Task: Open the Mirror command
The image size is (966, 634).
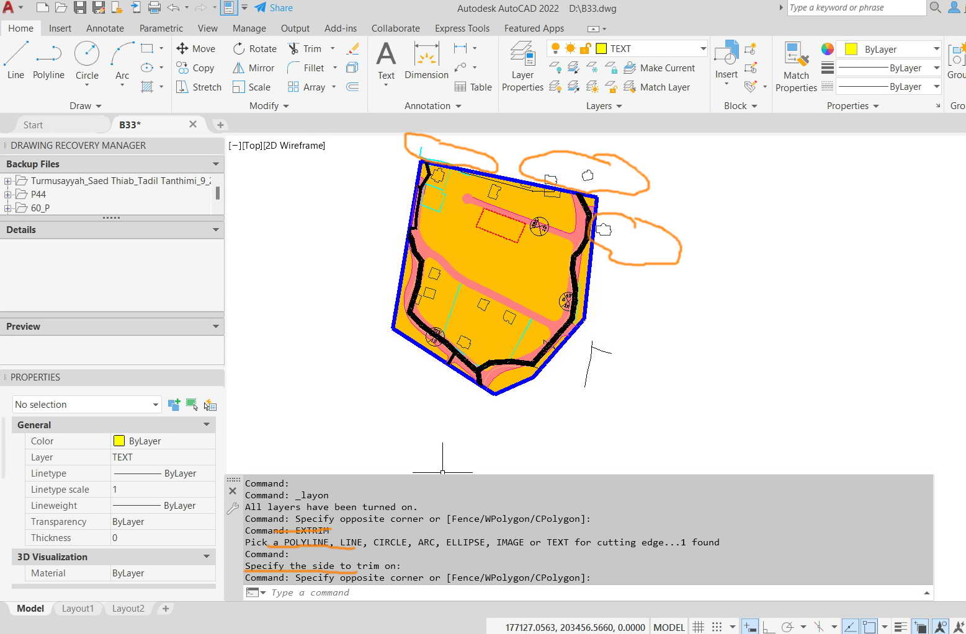Action: click(x=254, y=68)
